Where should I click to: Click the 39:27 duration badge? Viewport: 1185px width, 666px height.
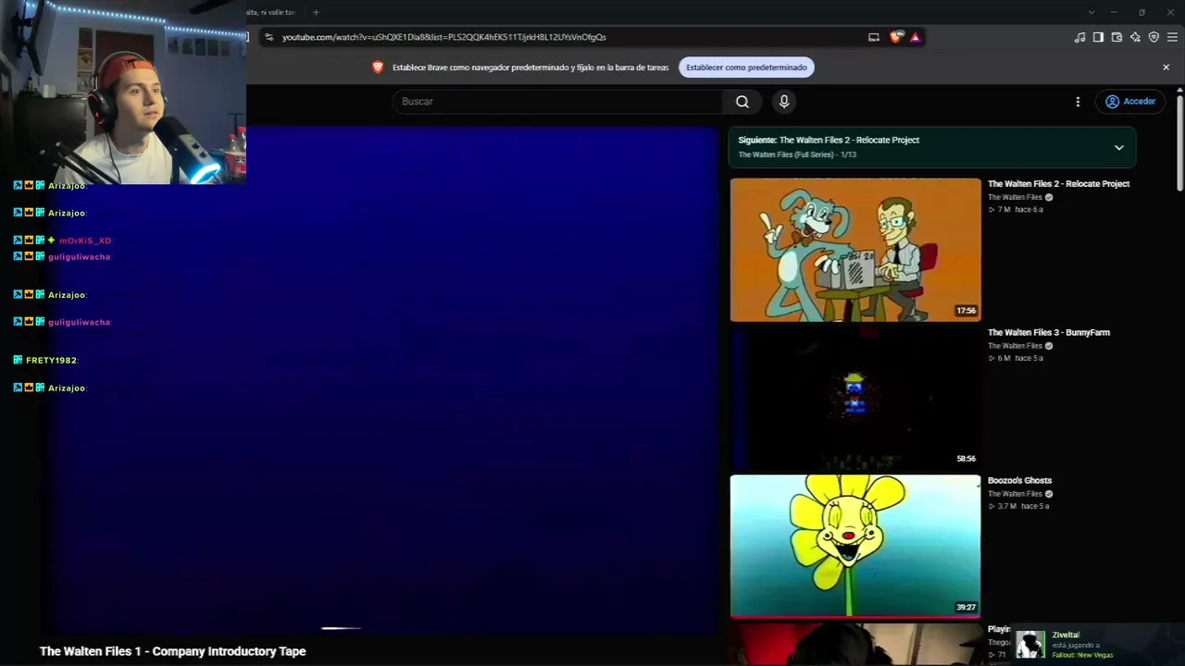[x=966, y=607]
